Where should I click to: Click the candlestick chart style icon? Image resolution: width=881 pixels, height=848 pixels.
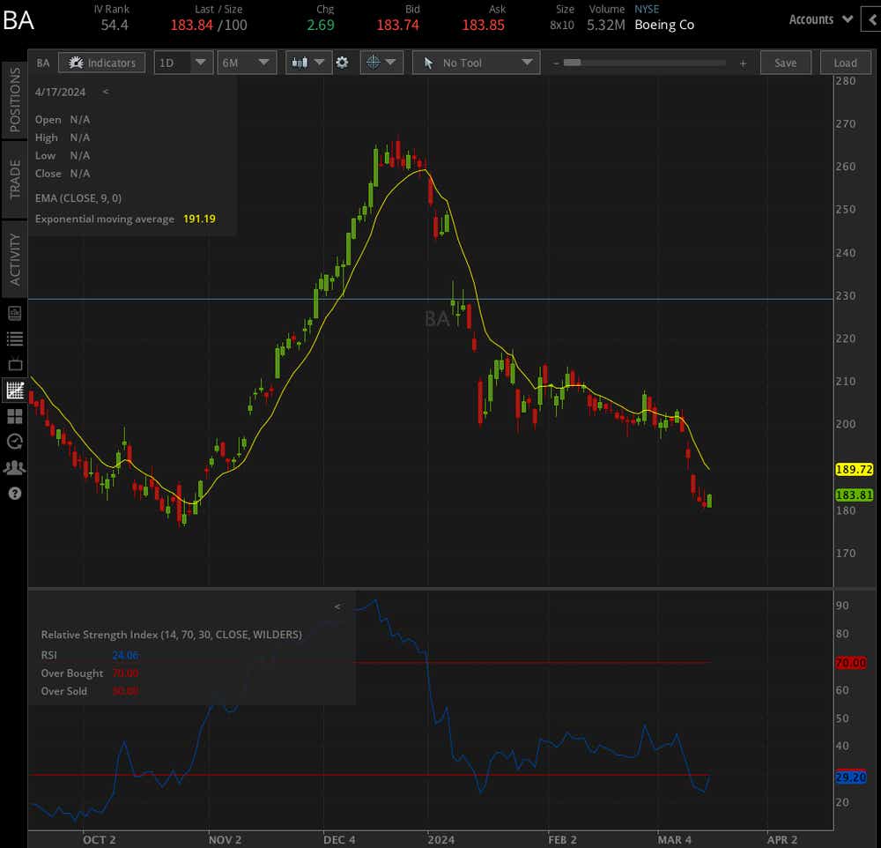(x=300, y=63)
